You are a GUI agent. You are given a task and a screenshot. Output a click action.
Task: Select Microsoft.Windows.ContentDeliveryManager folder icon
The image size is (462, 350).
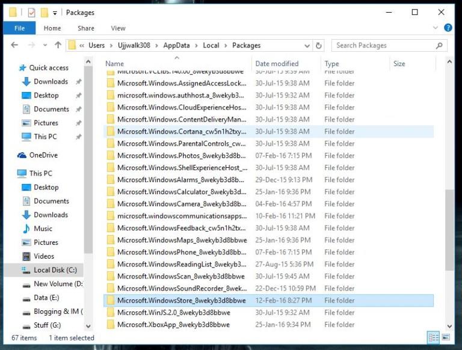(x=111, y=120)
